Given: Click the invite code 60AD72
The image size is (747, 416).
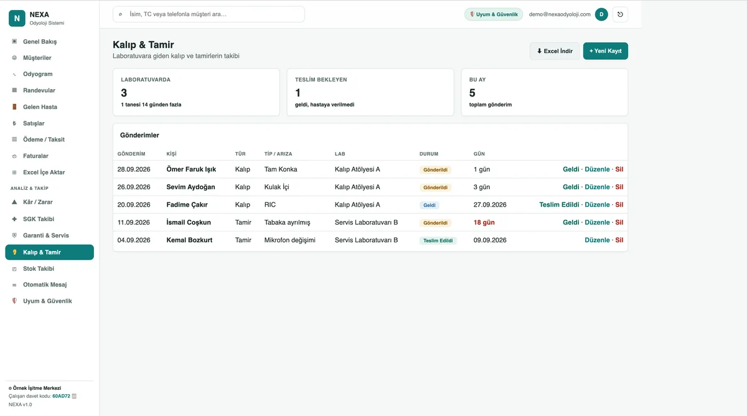Looking at the screenshot, I should coord(61,396).
